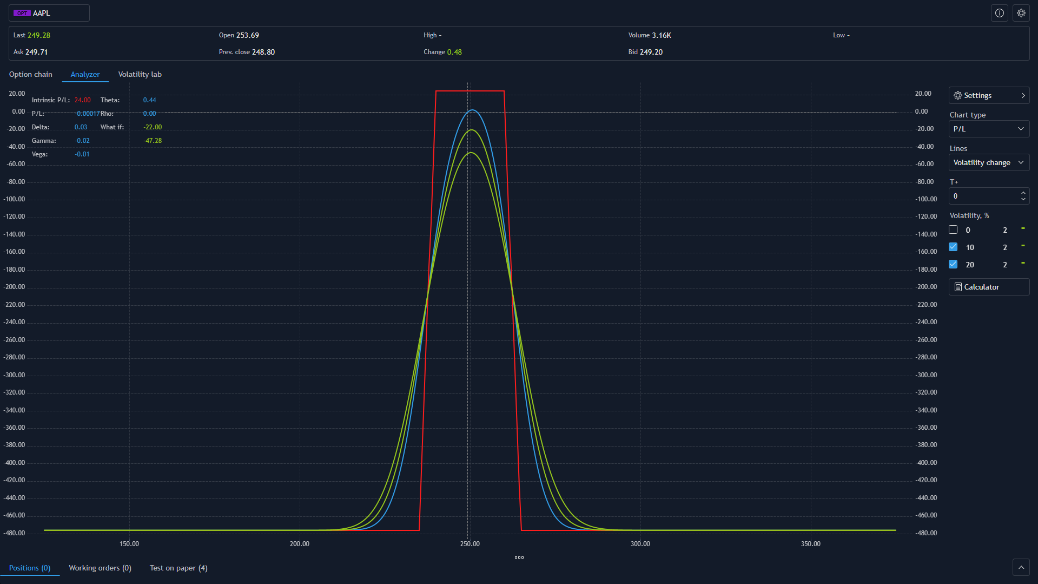This screenshot has width=1038, height=584.
Task: Enable the 0% volatility line checkbox
Action: [953, 229]
